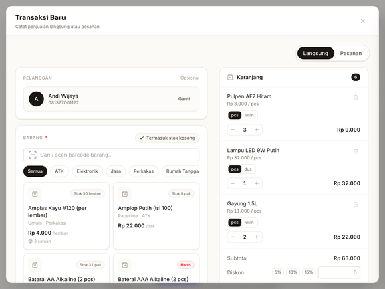The image size is (385, 289).
Task: Switch Lampu LED unit to dus
Action: tap(248, 169)
